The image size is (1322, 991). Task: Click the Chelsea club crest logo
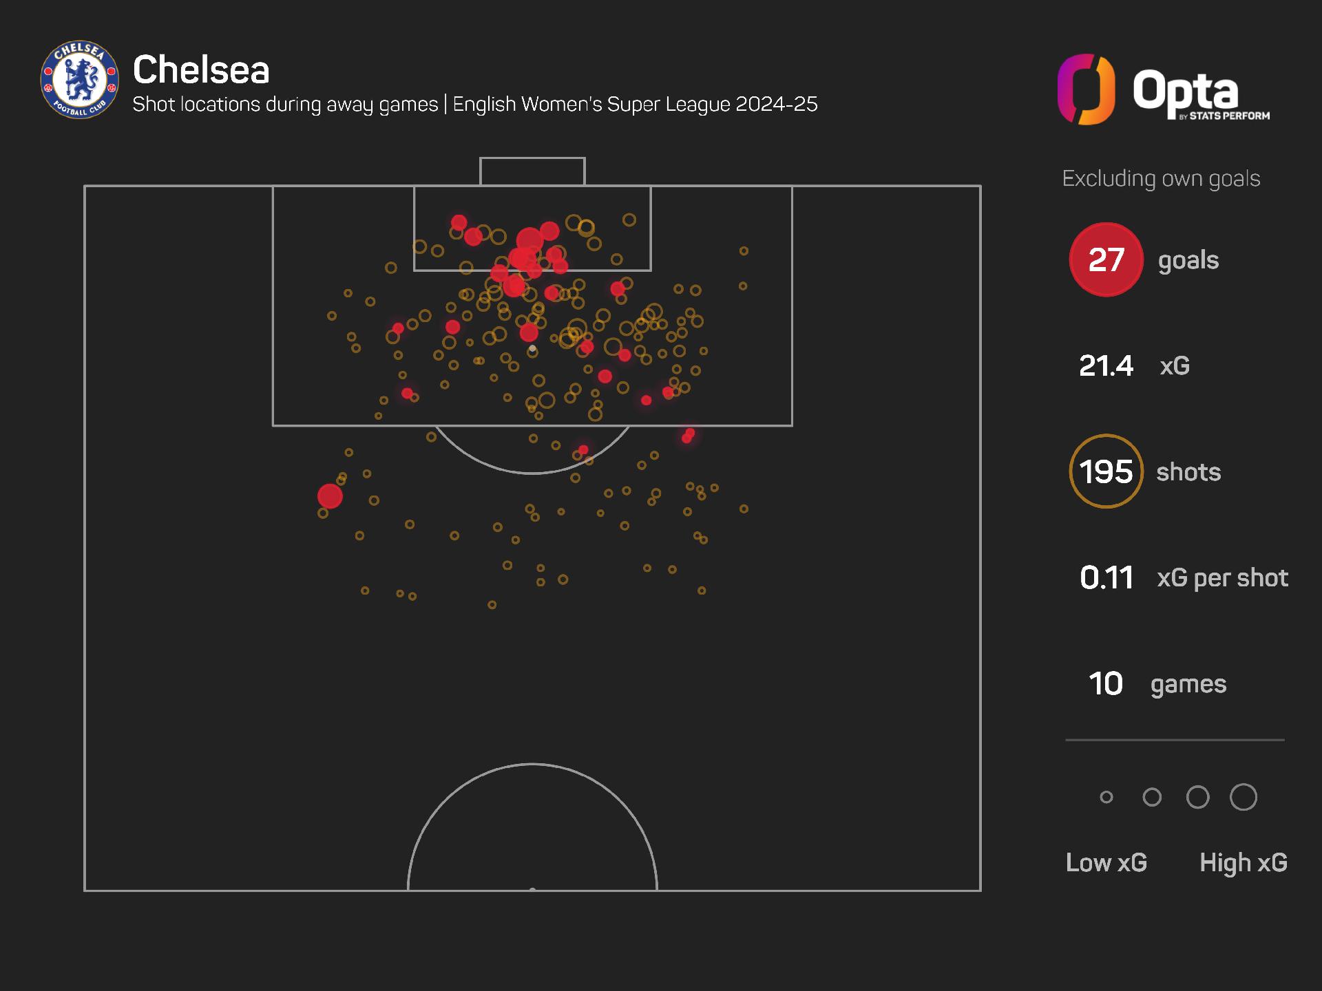80,79
